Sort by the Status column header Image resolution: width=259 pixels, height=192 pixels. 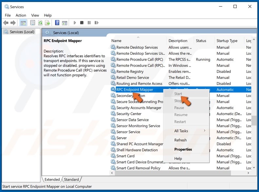204,41
